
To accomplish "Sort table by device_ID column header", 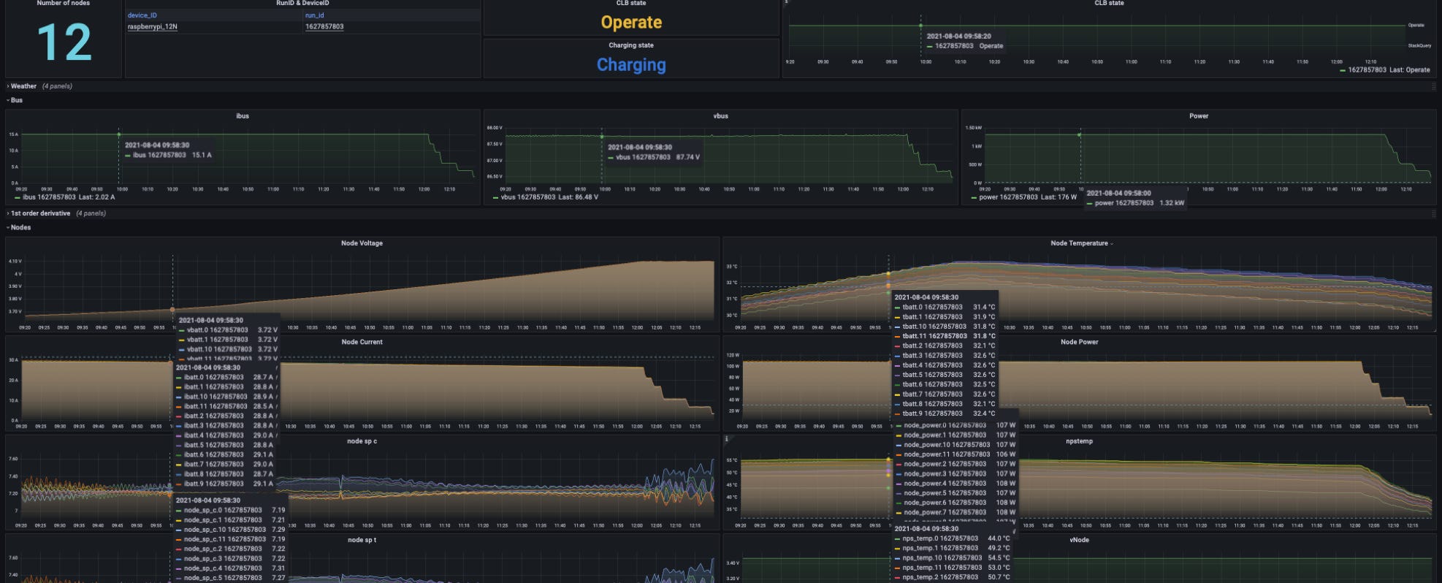I will 142,15.
